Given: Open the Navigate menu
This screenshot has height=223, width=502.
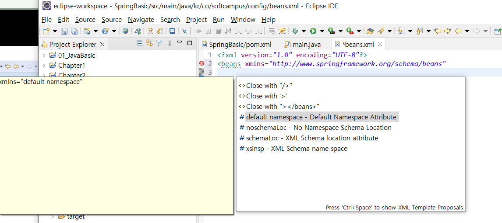Looking at the screenshot, I should tap(141, 20).
